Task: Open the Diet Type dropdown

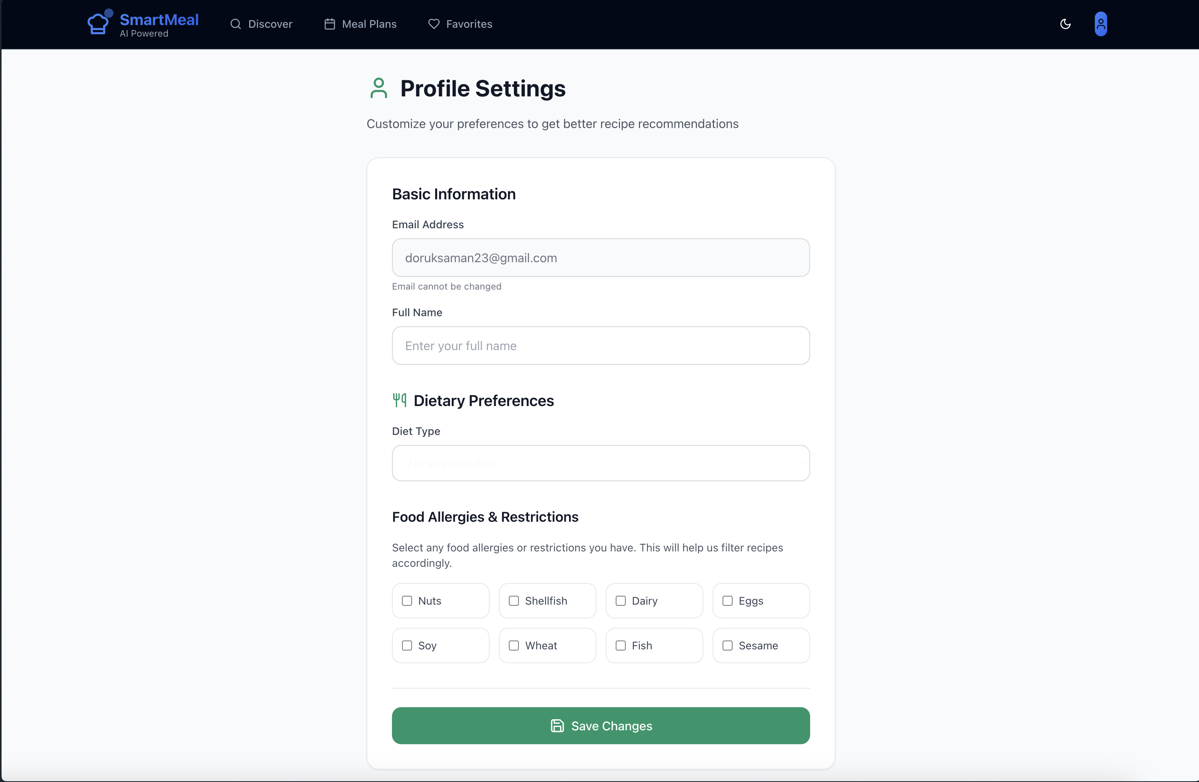Action: coord(601,463)
